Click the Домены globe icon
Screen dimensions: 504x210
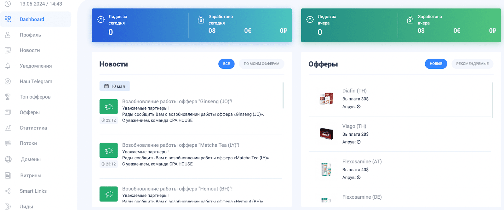pyautogui.click(x=8, y=159)
